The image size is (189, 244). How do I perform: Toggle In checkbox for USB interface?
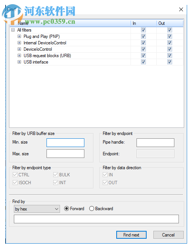point(143,62)
